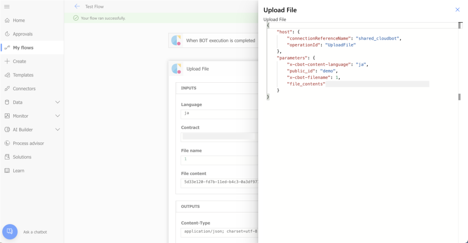Click the "x-cbot-content-language" key
The width and height of the screenshot is (468, 243).
319,64
